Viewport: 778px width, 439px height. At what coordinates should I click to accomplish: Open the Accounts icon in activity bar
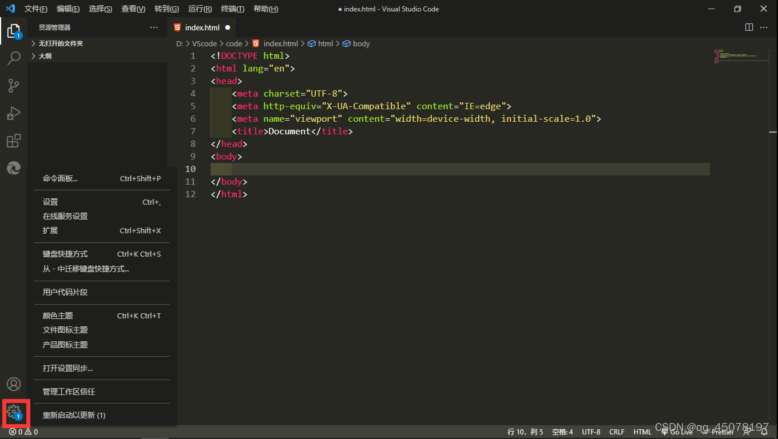point(14,384)
